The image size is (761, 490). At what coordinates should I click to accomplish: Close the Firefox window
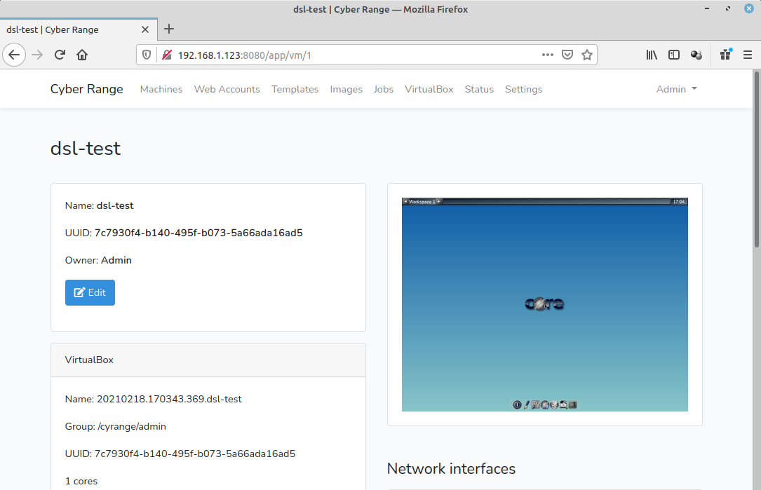(x=749, y=8)
